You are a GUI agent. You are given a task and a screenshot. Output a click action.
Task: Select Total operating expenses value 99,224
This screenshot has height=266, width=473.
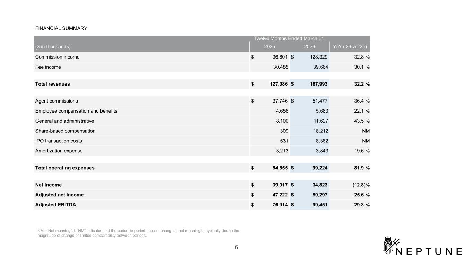319,168
